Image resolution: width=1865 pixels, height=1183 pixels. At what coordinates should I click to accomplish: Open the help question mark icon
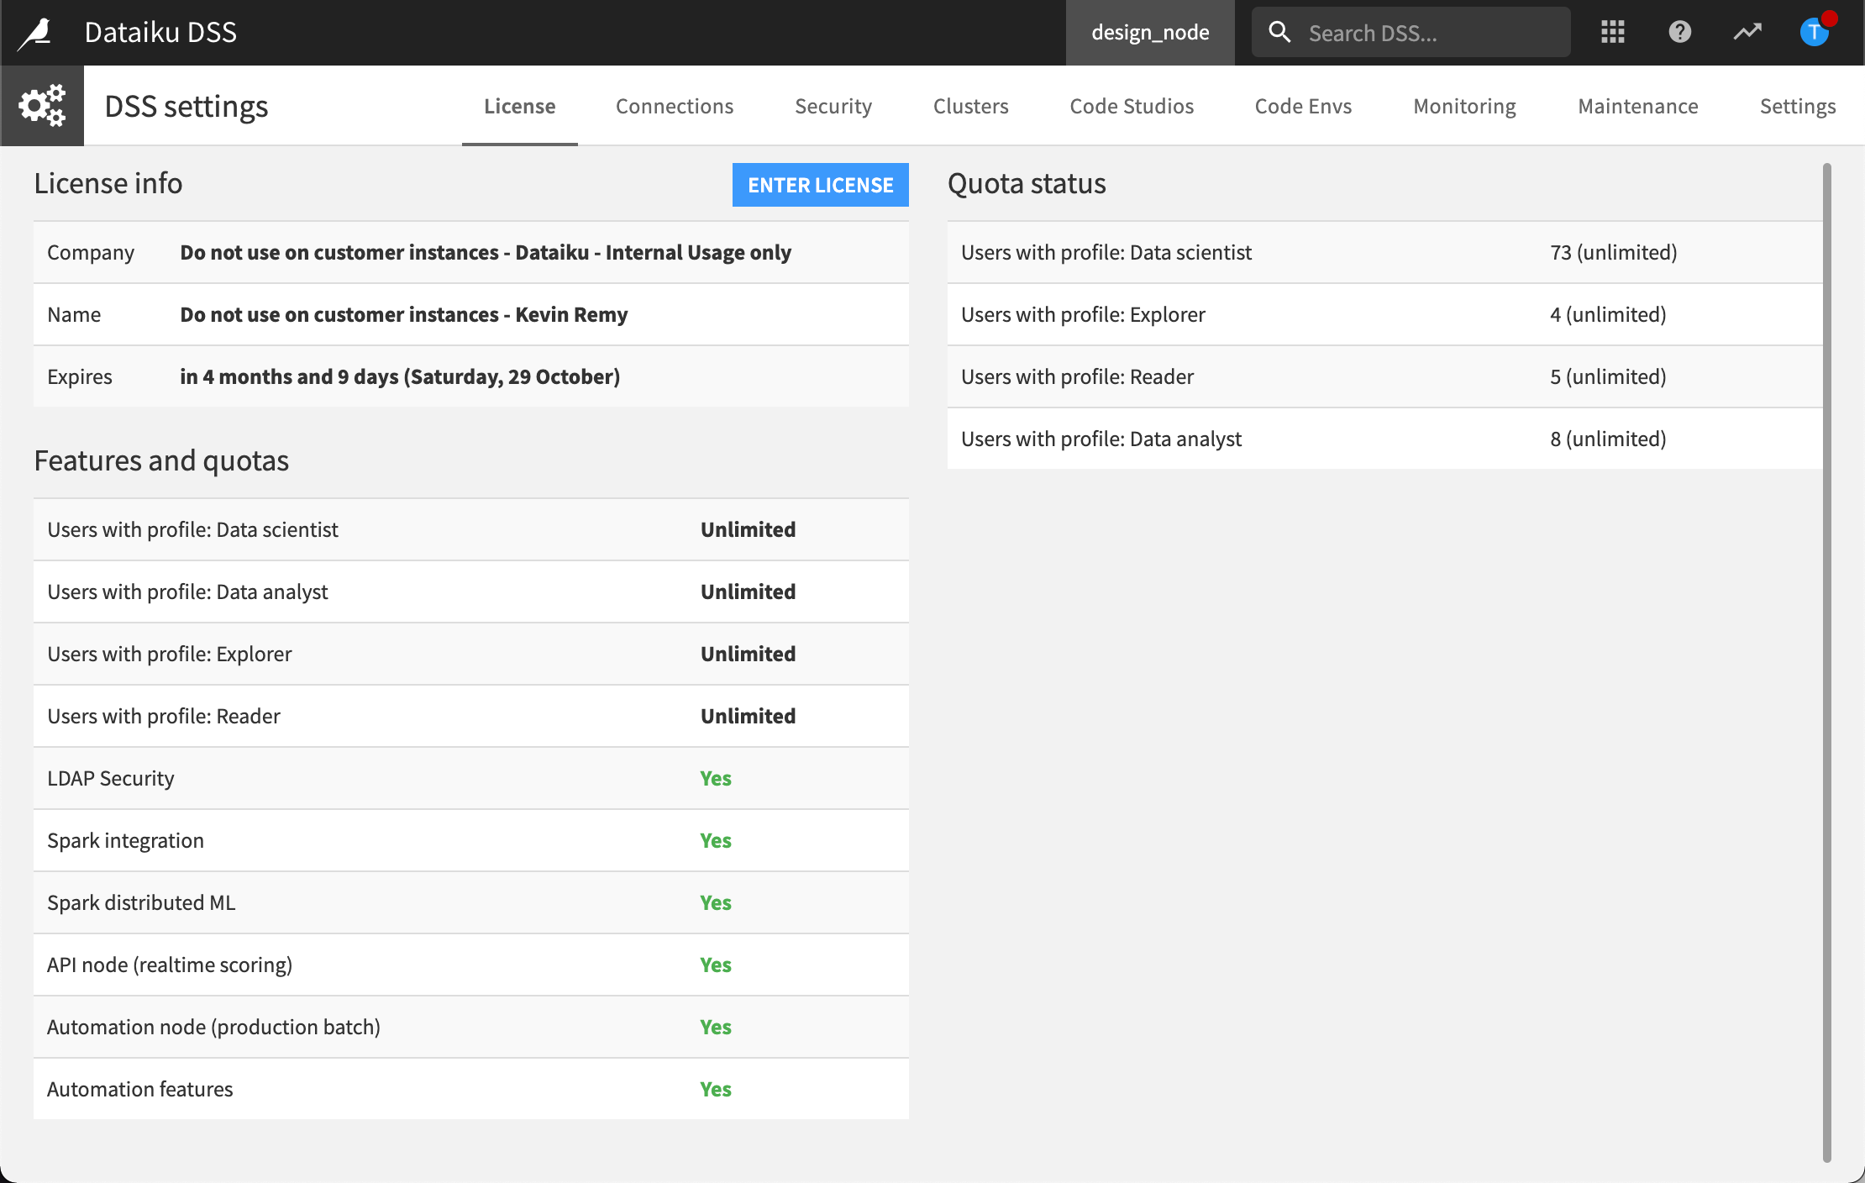[1679, 31]
